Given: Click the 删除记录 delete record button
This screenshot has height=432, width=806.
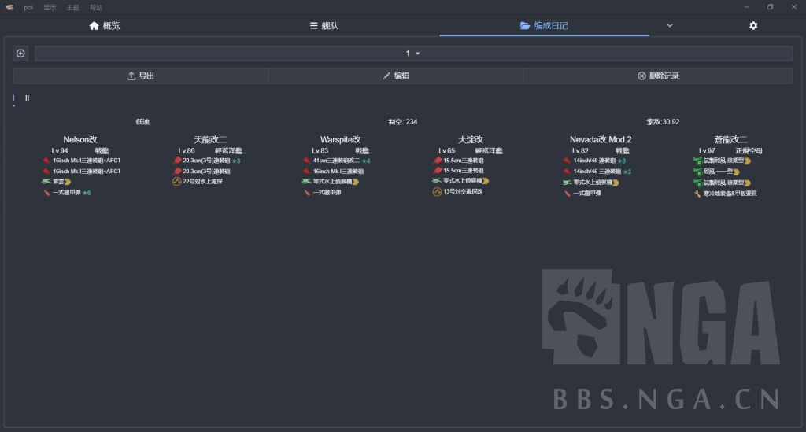Looking at the screenshot, I should pyautogui.click(x=657, y=76).
